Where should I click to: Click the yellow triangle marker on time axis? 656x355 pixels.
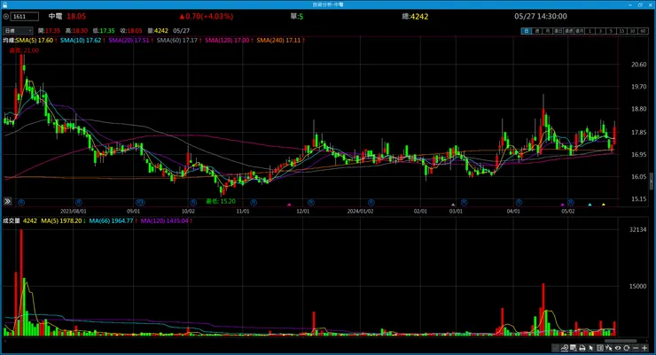click(x=604, y=205)
